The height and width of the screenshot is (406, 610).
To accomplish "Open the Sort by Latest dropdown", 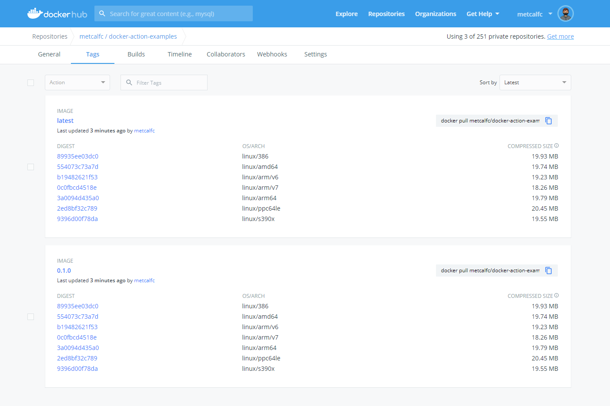I will pos(535,83).
